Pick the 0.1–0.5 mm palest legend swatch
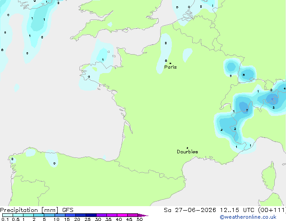 [x=8, y=215]
